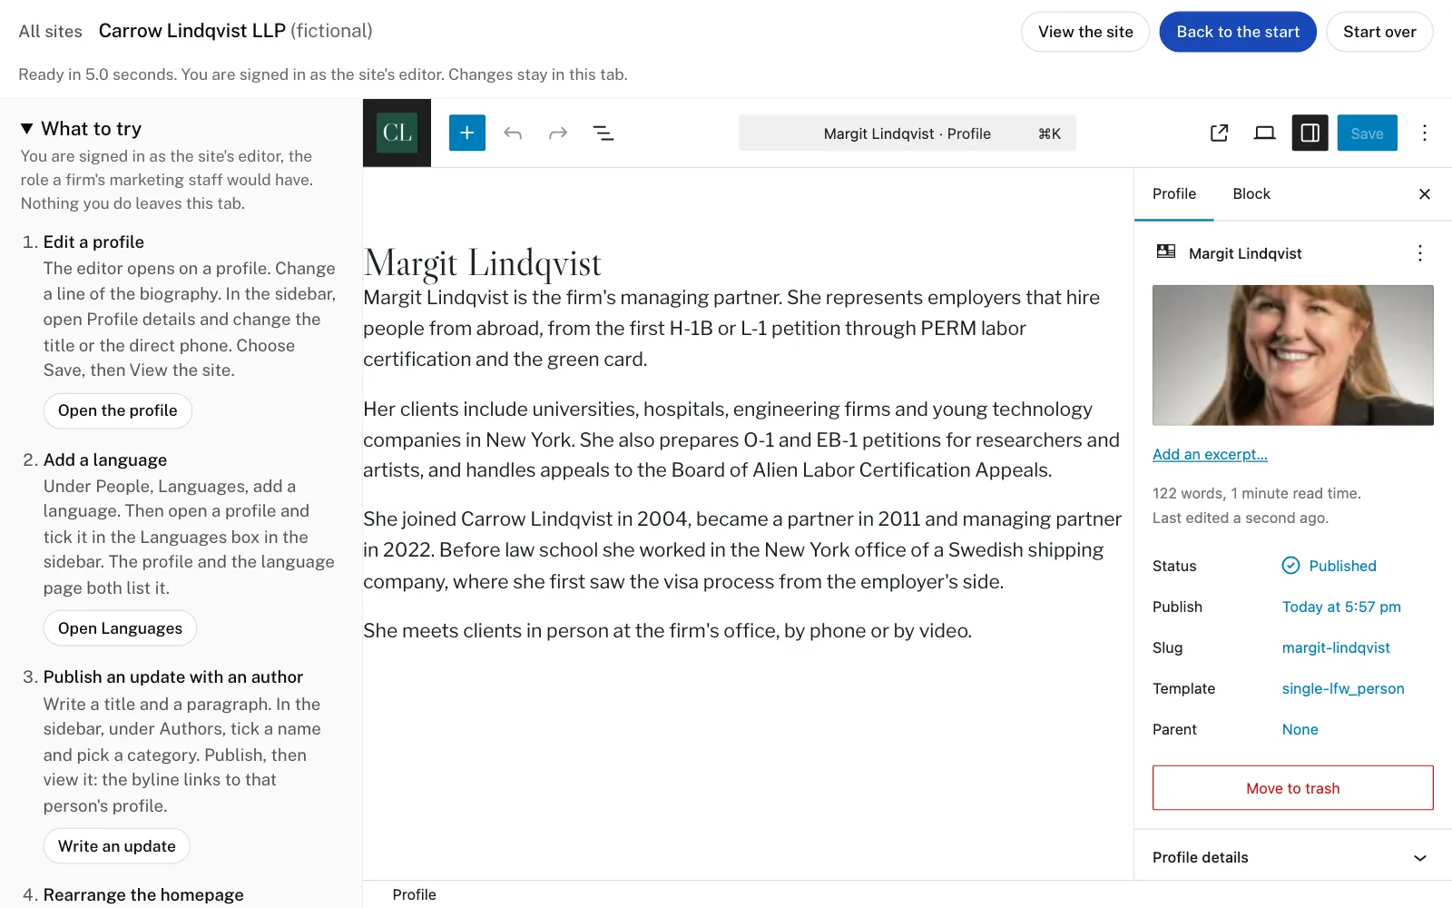Click the Move to trash button
Viewport: 1452px width, 908px height.
pyautogui.click(x=1292, y=788)
